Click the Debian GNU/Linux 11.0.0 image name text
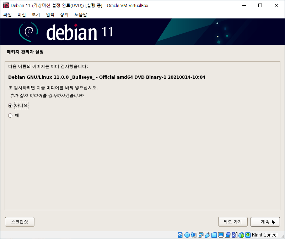 pos(107,77)
